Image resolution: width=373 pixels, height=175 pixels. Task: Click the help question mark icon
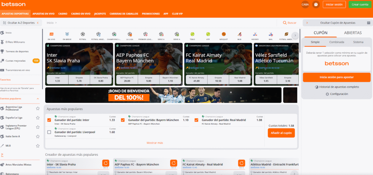pos(316,4)
